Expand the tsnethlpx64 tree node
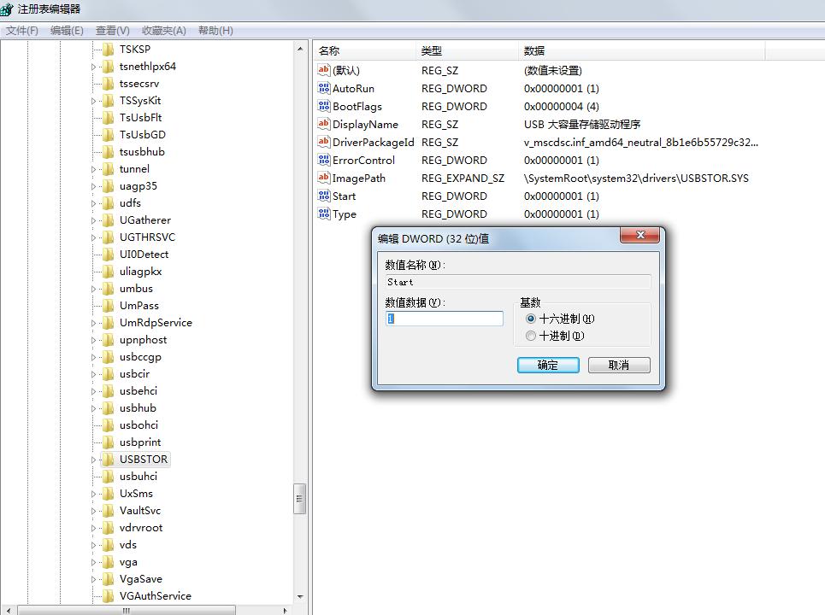This screenshot has height=615, width=825. pyautogui.click(x=94, y=67)
